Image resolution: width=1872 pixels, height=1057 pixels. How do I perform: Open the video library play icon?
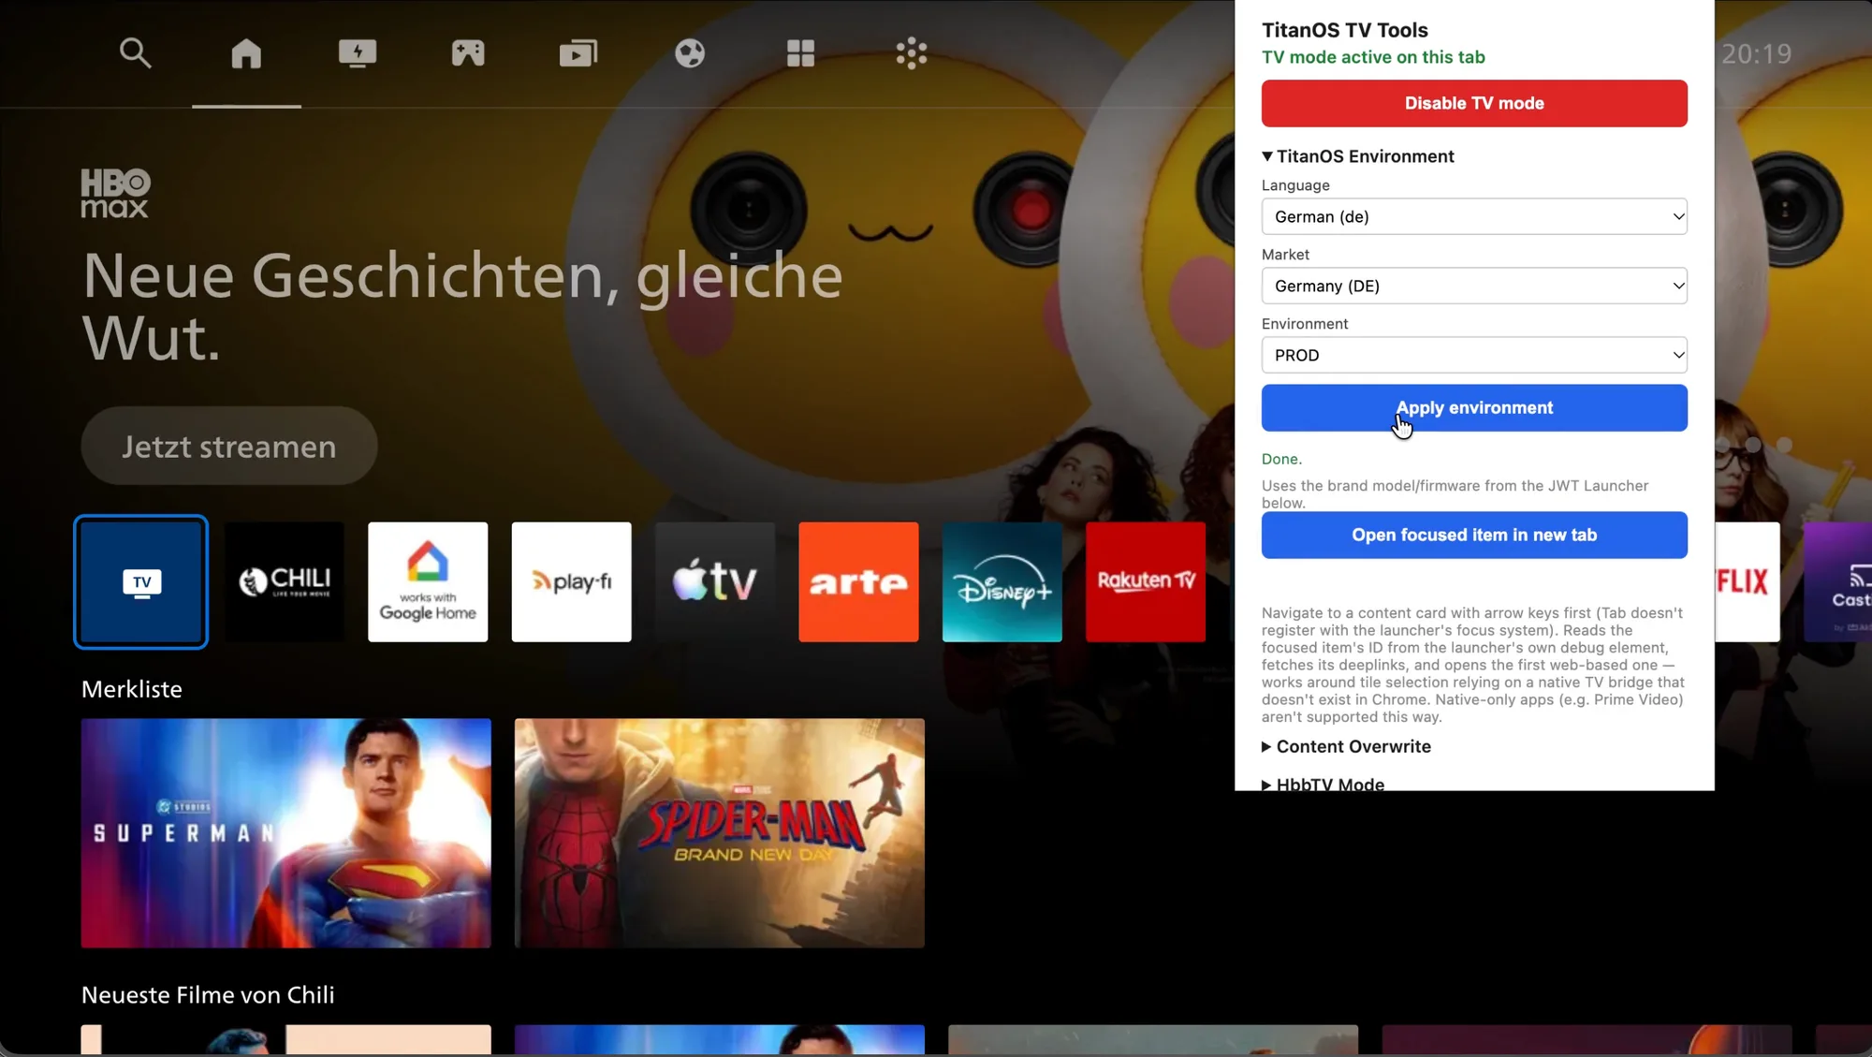click(x=578, y=53)
